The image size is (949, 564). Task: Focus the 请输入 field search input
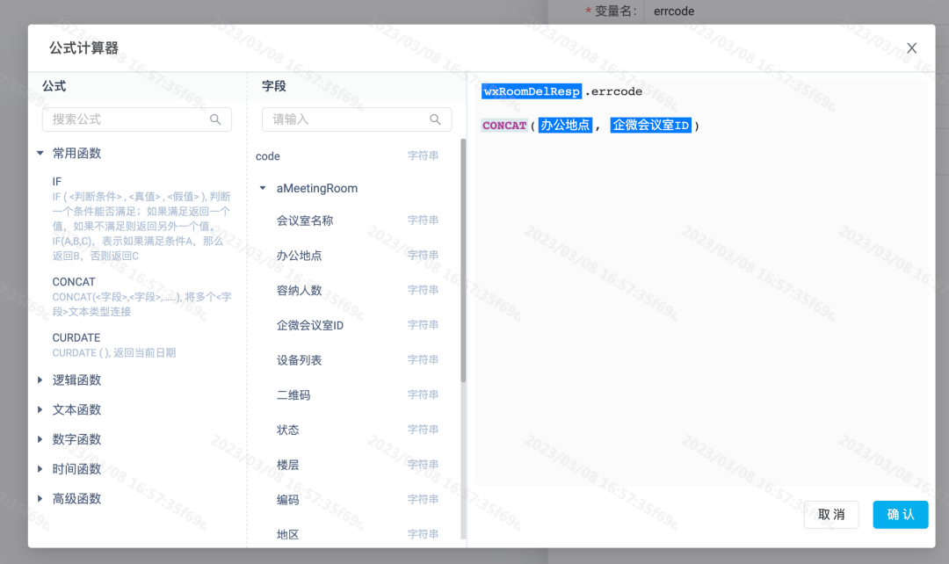pyautogui.click(x=357, y=119)
